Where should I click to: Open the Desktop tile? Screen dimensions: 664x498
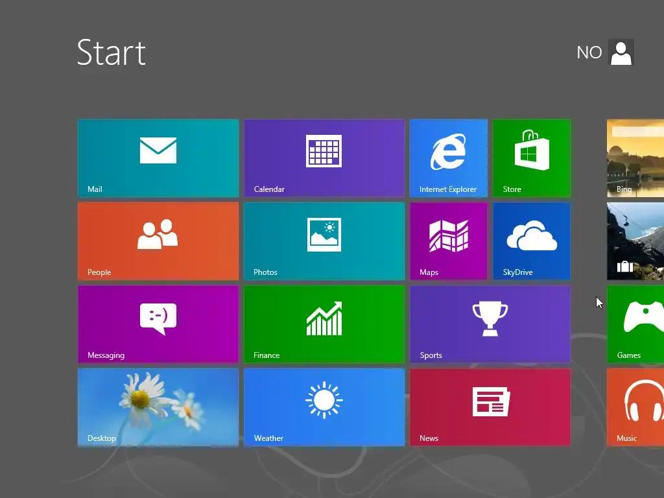[x=158, y=407]
